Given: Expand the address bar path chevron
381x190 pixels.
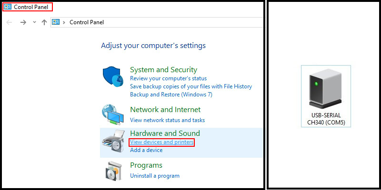Looking at the screenshot, I should point(65,22).
